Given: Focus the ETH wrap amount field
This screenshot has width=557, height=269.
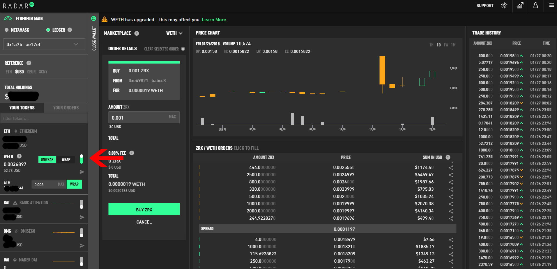Looking at the screenshot, I should coord(49,184).
